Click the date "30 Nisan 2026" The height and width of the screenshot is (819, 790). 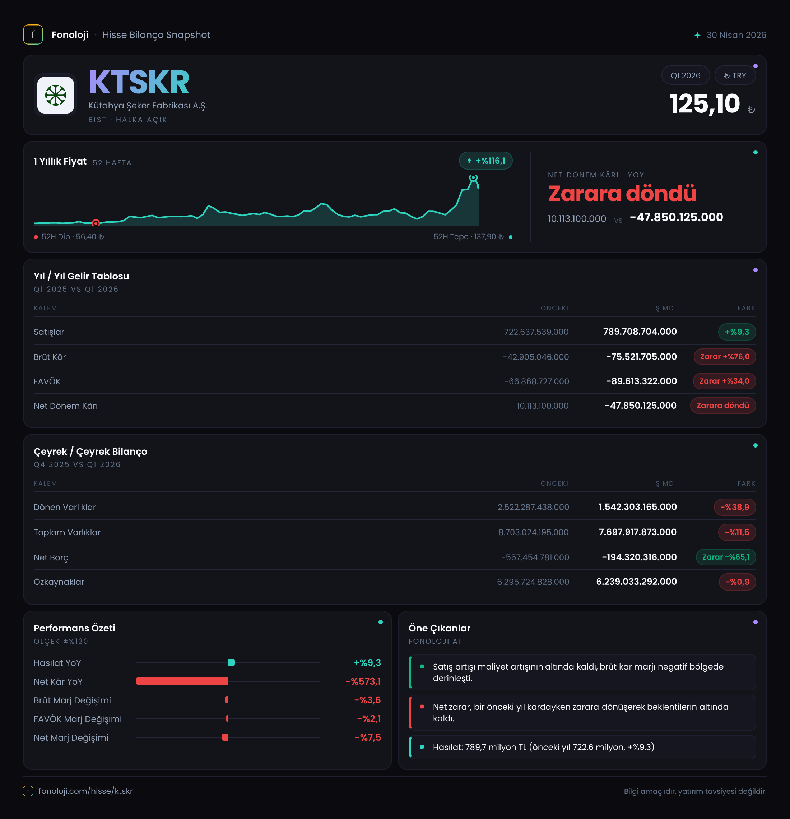coord(736,35)
